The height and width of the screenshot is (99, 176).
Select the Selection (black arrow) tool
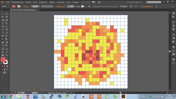[x=2, y=14]
